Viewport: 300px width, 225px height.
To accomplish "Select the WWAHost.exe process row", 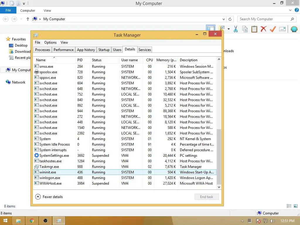I will [125, 183].
